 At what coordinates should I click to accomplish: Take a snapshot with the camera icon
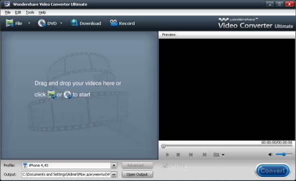pos(216,155)
